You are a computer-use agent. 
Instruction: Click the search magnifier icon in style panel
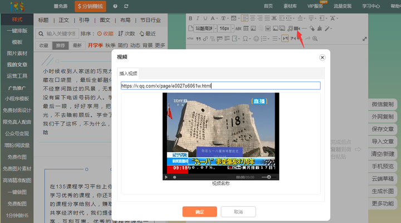pyautogui.click(x=41, y=34)
